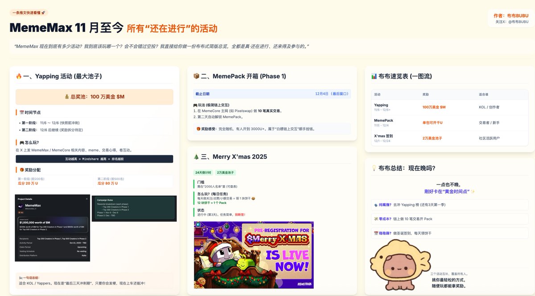
Task: Open the Project Details screenshot thumbnail
Action: [52, 228]
